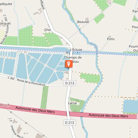
Task: Click the lower D 213 road shield
Action: (70, 123)
